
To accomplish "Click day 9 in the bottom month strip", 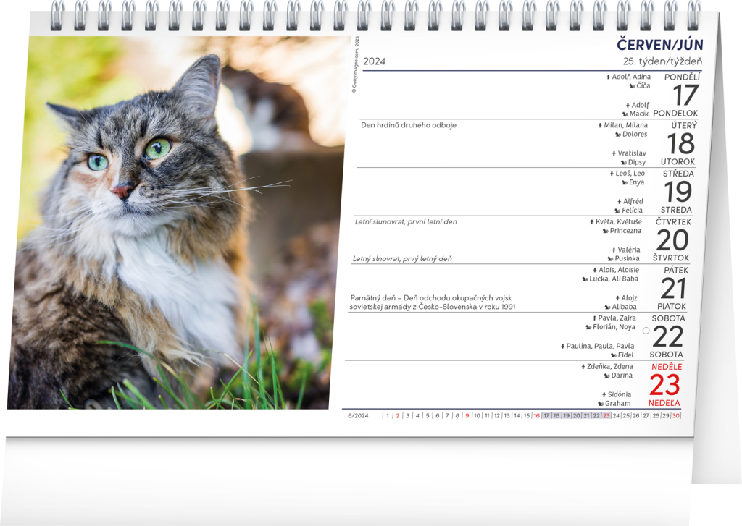I will (x=467, y=416).
